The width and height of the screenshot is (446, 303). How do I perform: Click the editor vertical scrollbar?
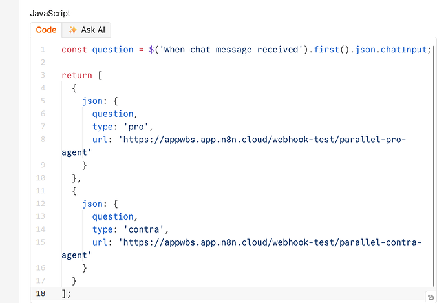(x=434, y=166)
